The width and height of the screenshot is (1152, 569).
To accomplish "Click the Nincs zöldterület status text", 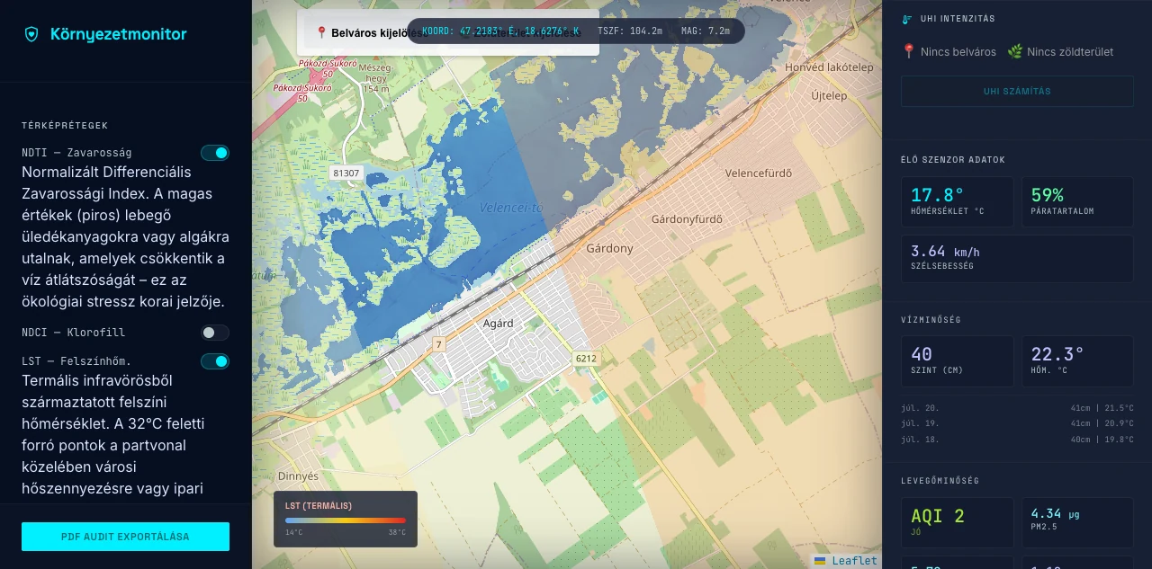I will [x=1070, y=52].
